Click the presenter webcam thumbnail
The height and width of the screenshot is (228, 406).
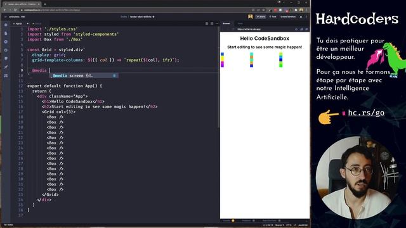pos(357,177)
